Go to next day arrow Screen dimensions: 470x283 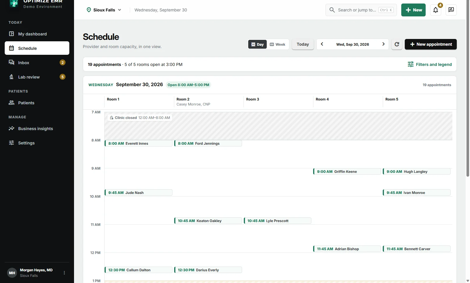click(383, 44)
